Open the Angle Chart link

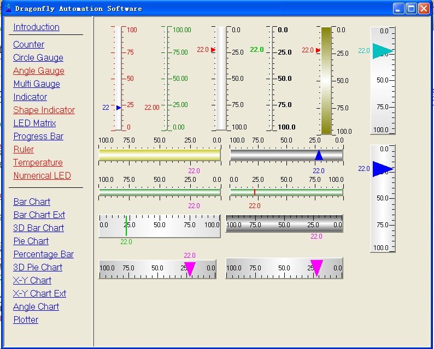(36, 307)
